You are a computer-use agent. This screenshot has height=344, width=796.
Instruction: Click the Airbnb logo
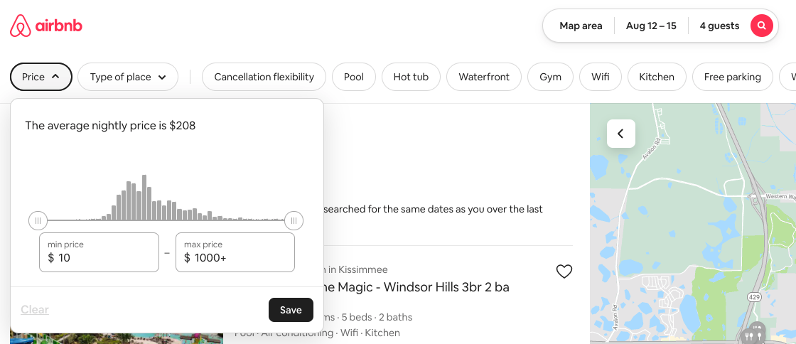(46, 26)
